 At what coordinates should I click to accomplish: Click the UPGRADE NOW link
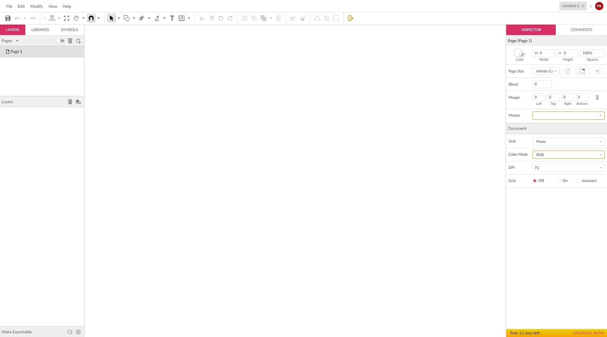click(x=588, y=333)
